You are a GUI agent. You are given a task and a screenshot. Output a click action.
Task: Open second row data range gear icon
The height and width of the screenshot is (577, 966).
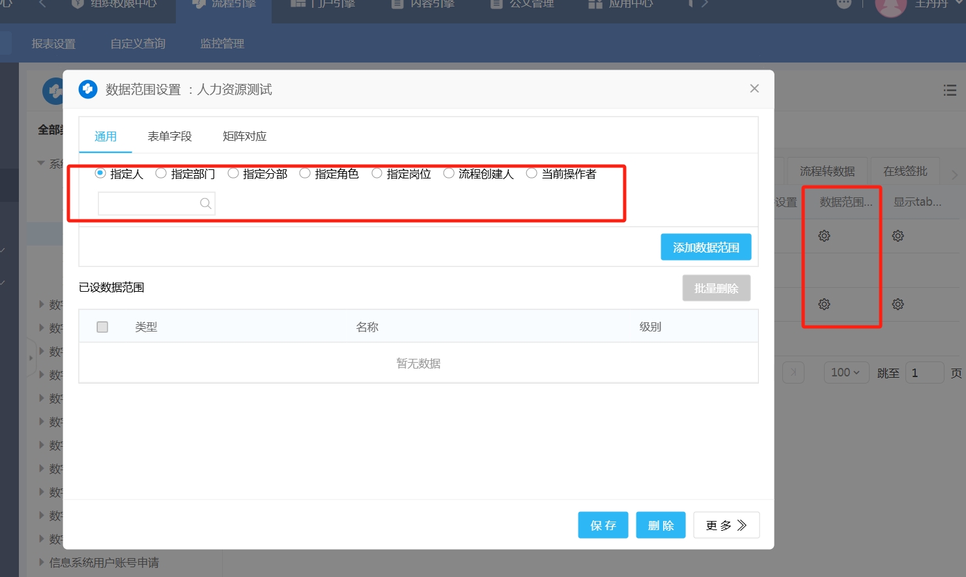pyautogui.click(x=824, y=304)
